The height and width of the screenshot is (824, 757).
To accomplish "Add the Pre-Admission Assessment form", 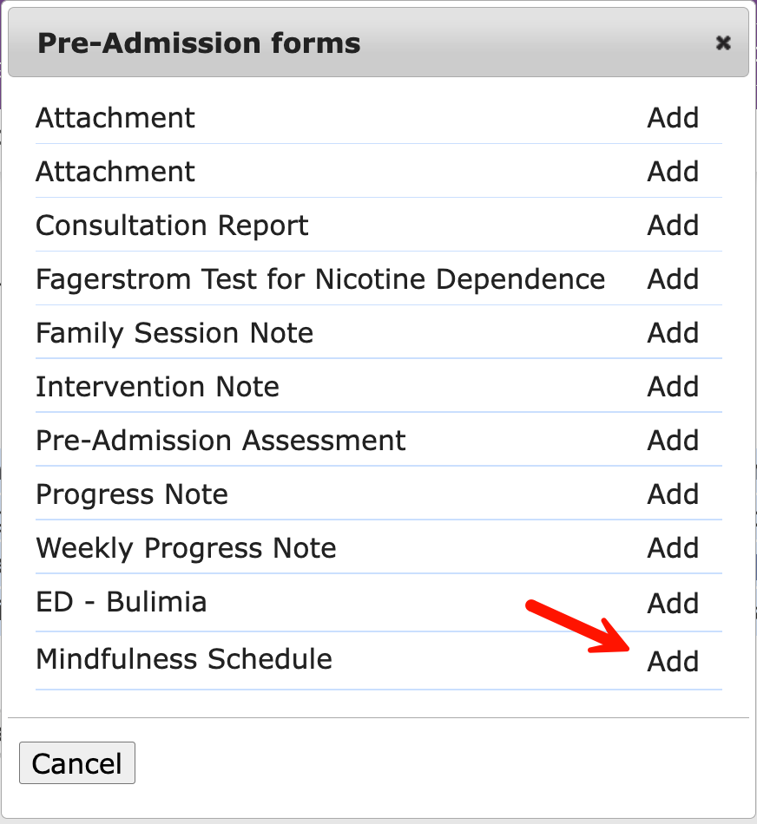I will click(x=673, y=441).
